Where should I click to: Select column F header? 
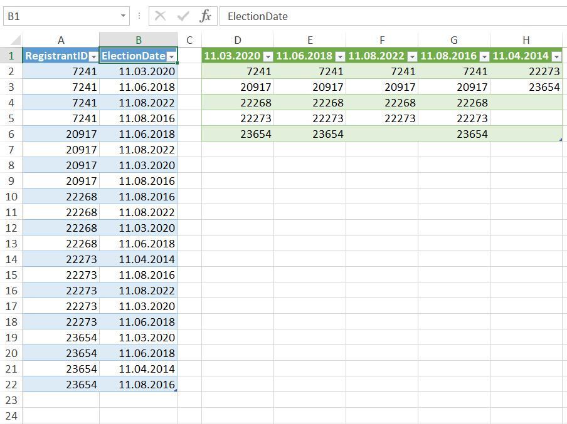pos(382,40)
